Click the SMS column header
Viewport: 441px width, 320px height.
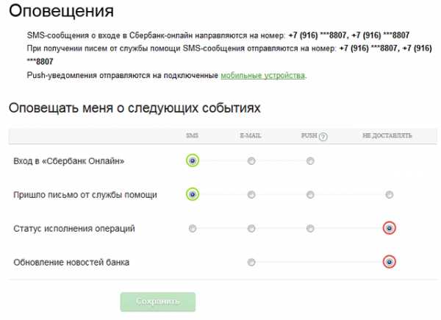(192, 136)
